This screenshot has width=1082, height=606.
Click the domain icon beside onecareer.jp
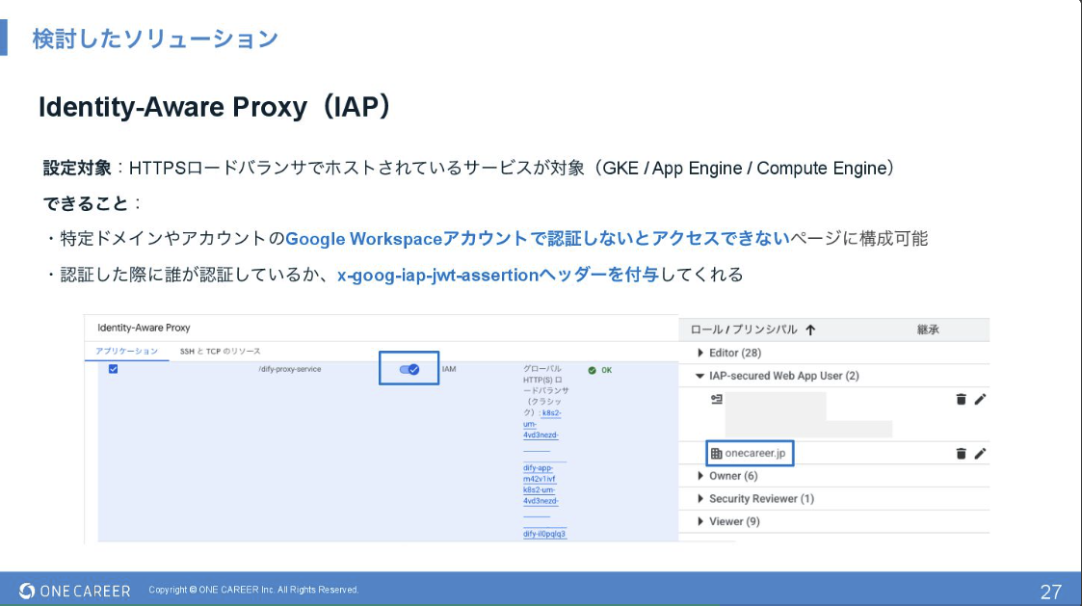716,454
